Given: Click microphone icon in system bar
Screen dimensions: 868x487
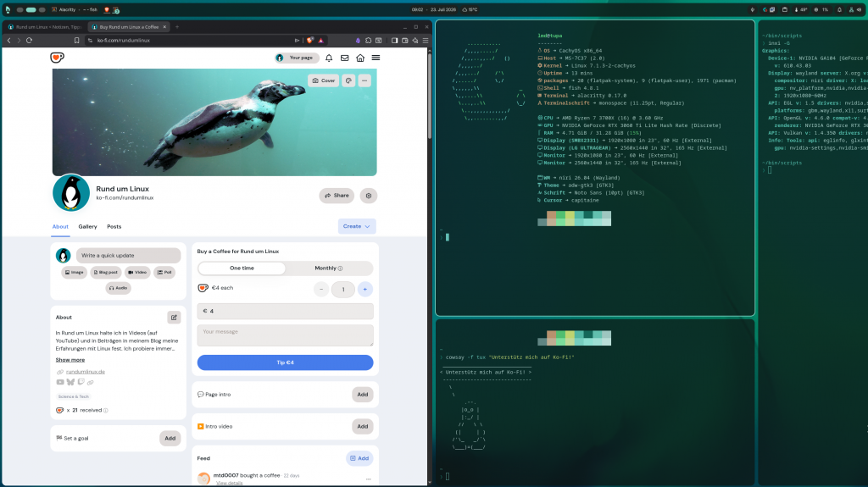Looking at the screenshot, I should (x=753, y=9).
